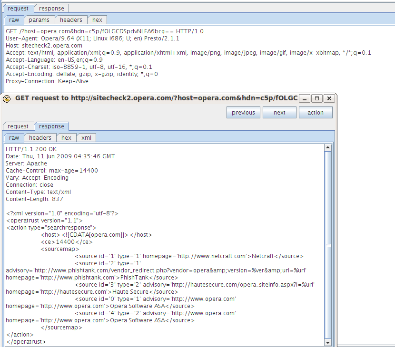Click the Date: Thu, 11 Jun 2009 line
This screenshot has width=395, height=347.
pyautogui.click(x=60, y=156)
